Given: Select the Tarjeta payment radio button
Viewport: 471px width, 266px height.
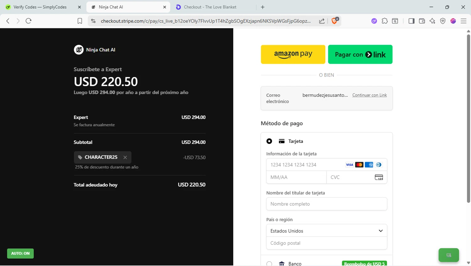Looking at the screenshot, I should [x=269, y=141].
